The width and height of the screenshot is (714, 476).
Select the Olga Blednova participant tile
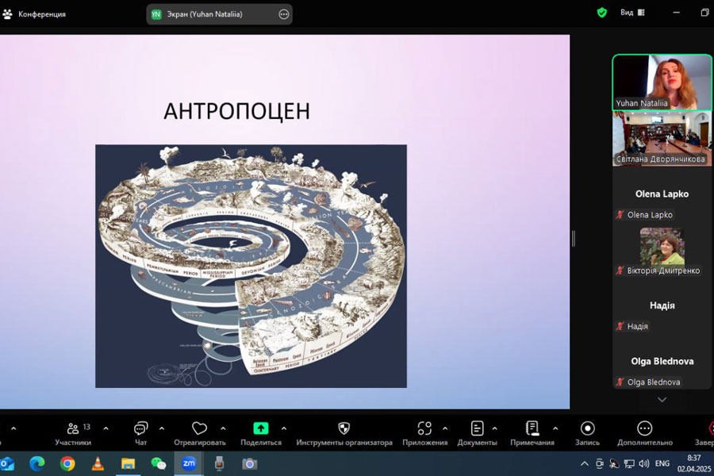[662, 362]
